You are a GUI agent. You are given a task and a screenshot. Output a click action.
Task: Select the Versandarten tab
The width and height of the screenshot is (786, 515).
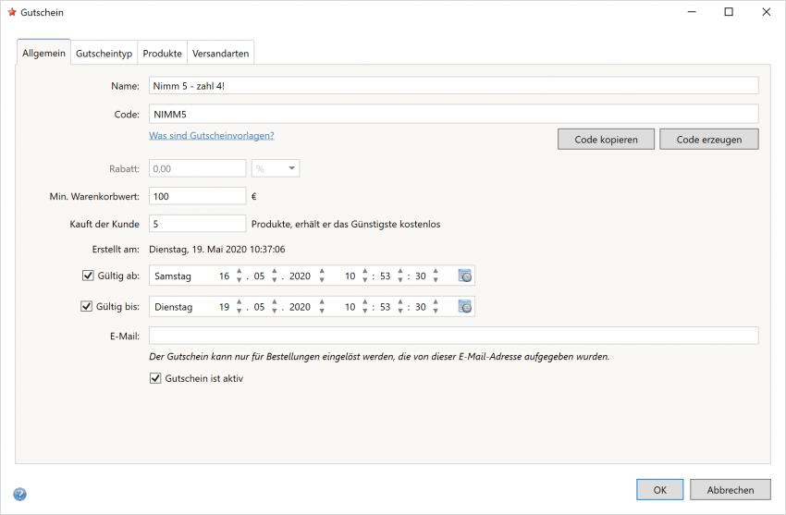coord(220,54)
